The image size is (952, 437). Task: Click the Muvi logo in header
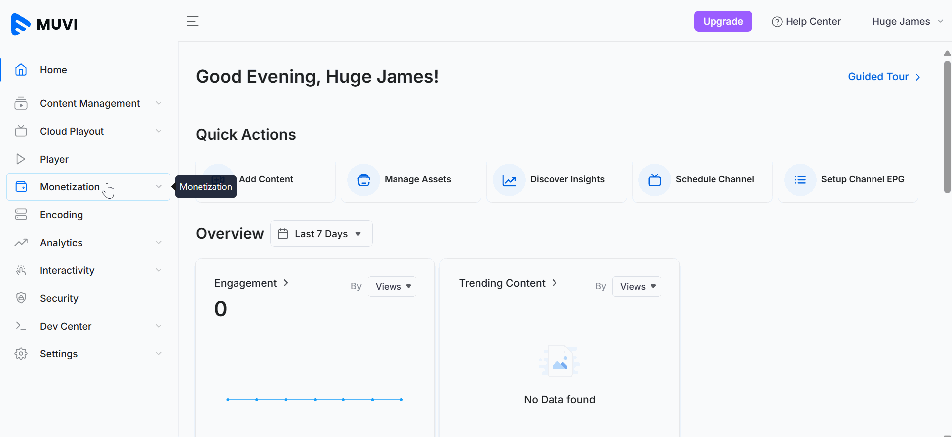pyautogui.click(x=44, y=24)
